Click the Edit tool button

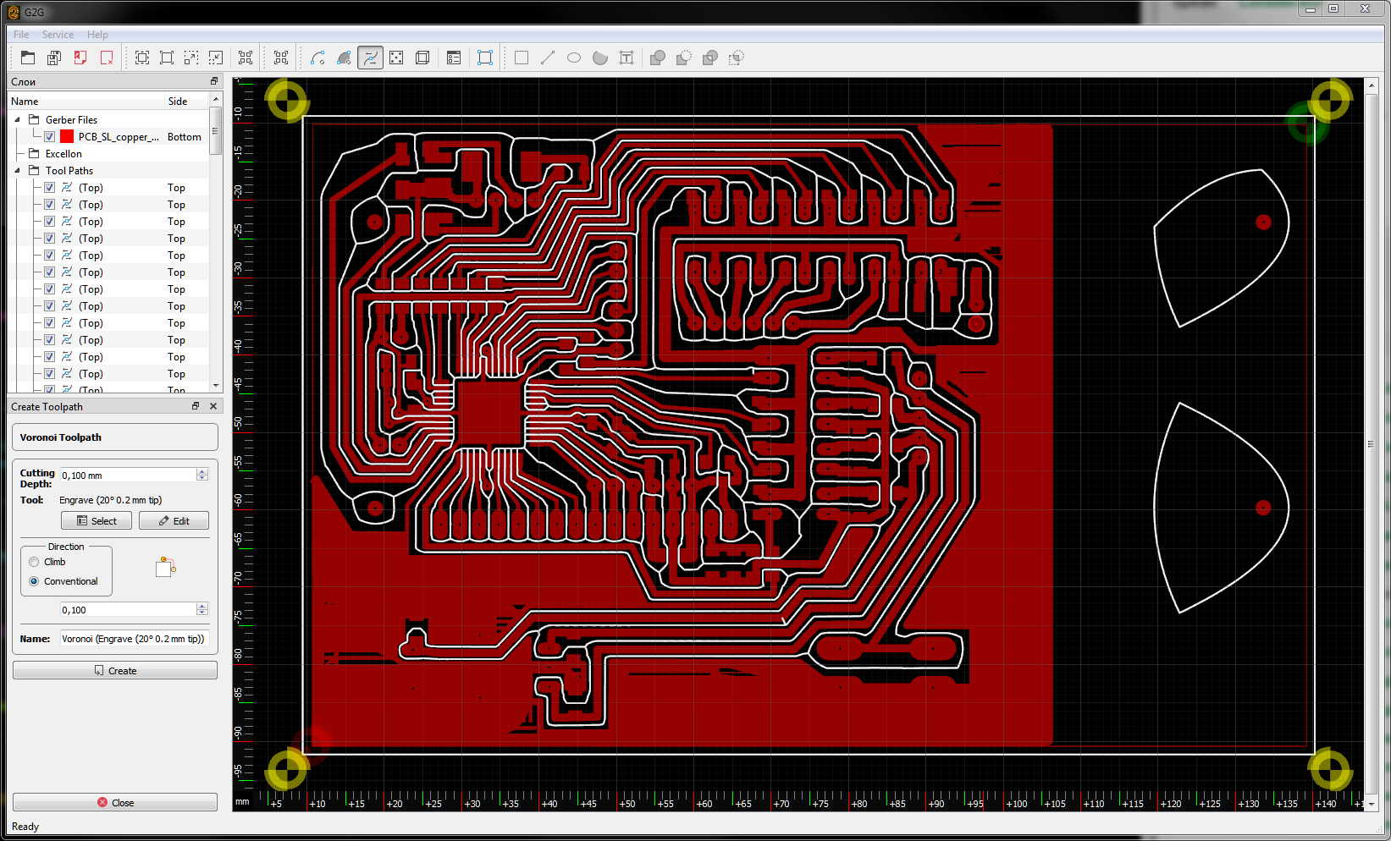coord(174,521)
